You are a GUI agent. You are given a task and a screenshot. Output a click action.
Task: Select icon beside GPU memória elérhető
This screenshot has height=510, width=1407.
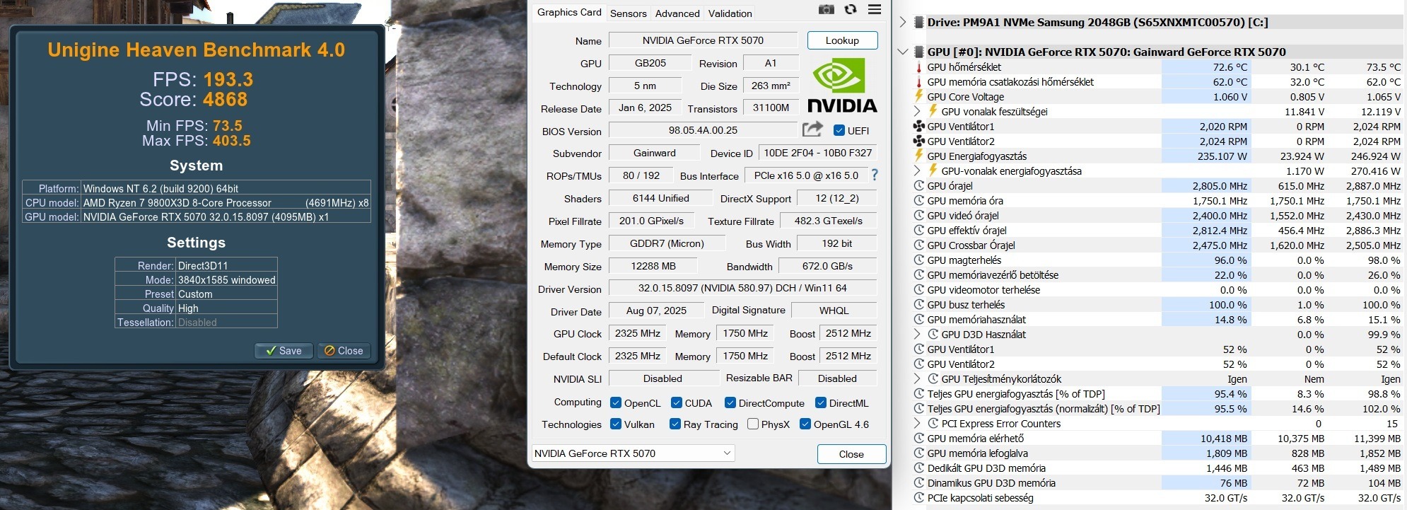tap(919, 439)
